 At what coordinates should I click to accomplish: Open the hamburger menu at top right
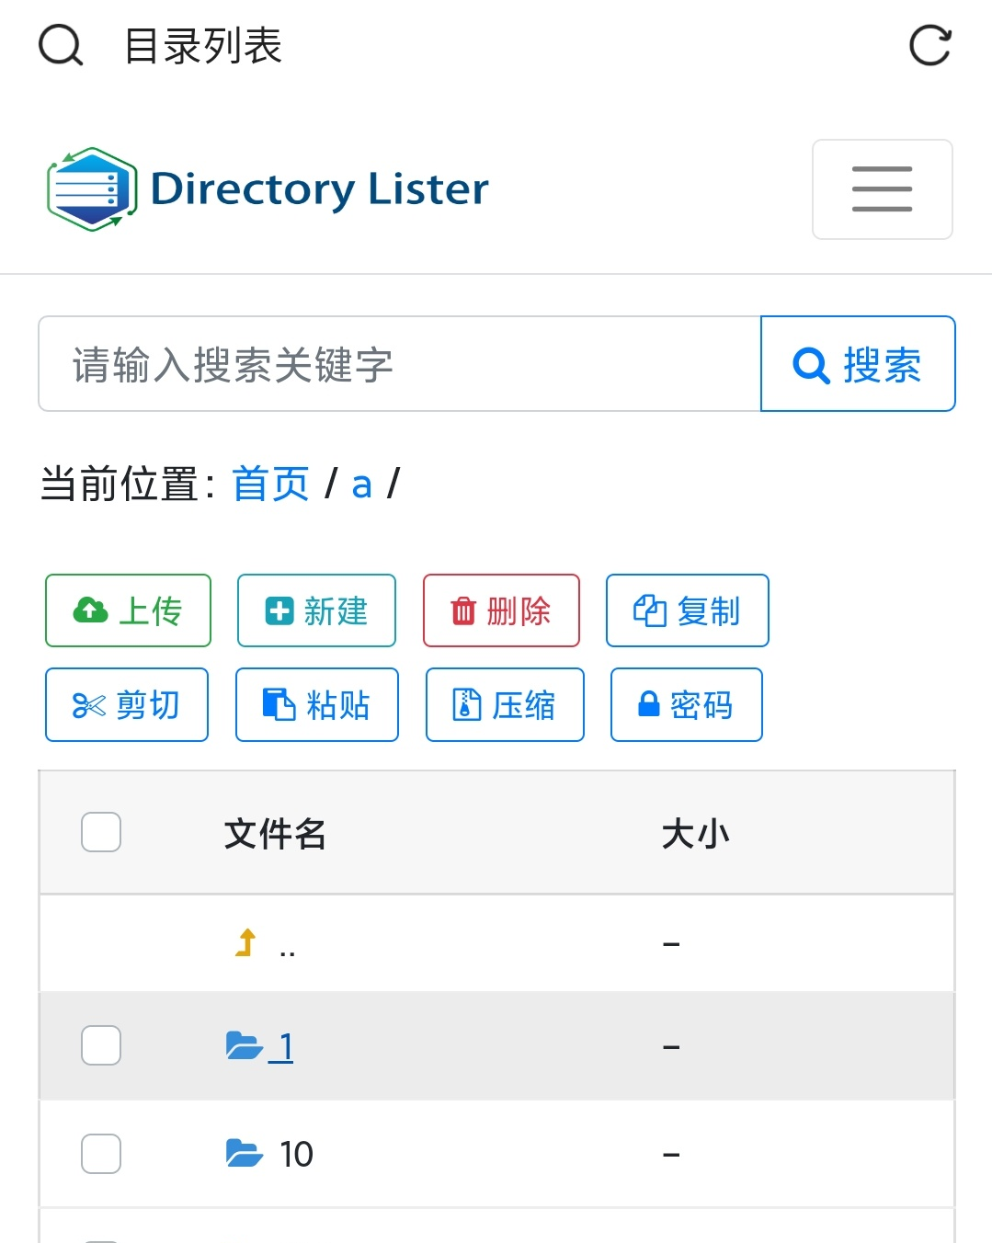[881, 189]
